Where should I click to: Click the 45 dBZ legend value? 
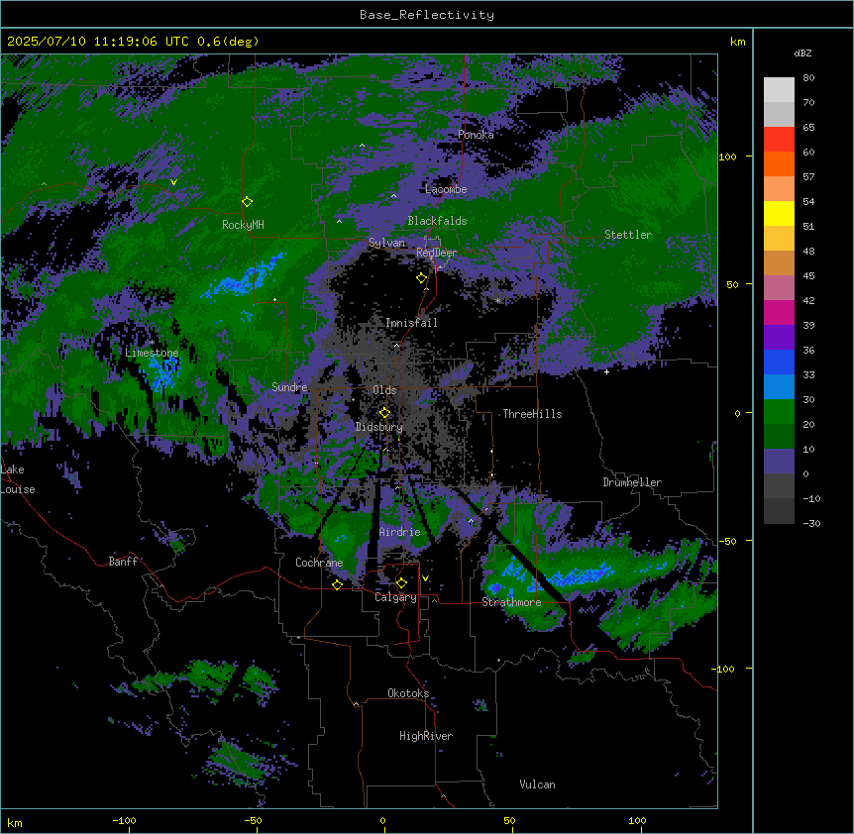808,276
